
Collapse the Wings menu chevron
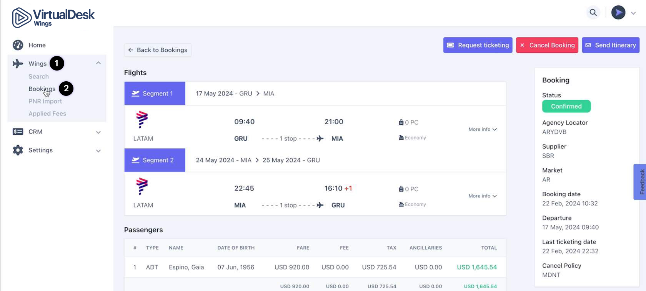(98, 63)
